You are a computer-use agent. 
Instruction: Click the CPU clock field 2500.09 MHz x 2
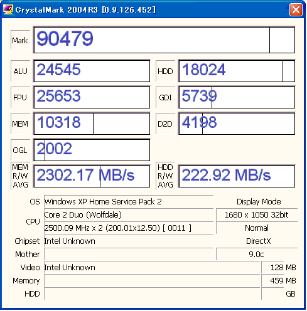tap(129, 228)
